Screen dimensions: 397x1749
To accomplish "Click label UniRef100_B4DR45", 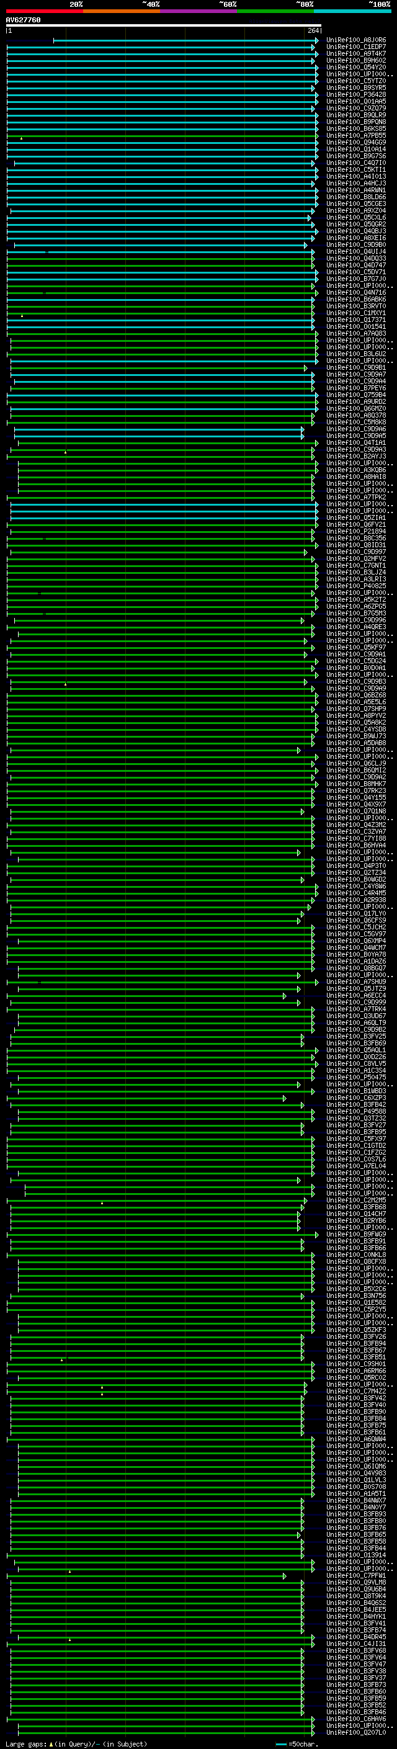I will point(356,1637).
